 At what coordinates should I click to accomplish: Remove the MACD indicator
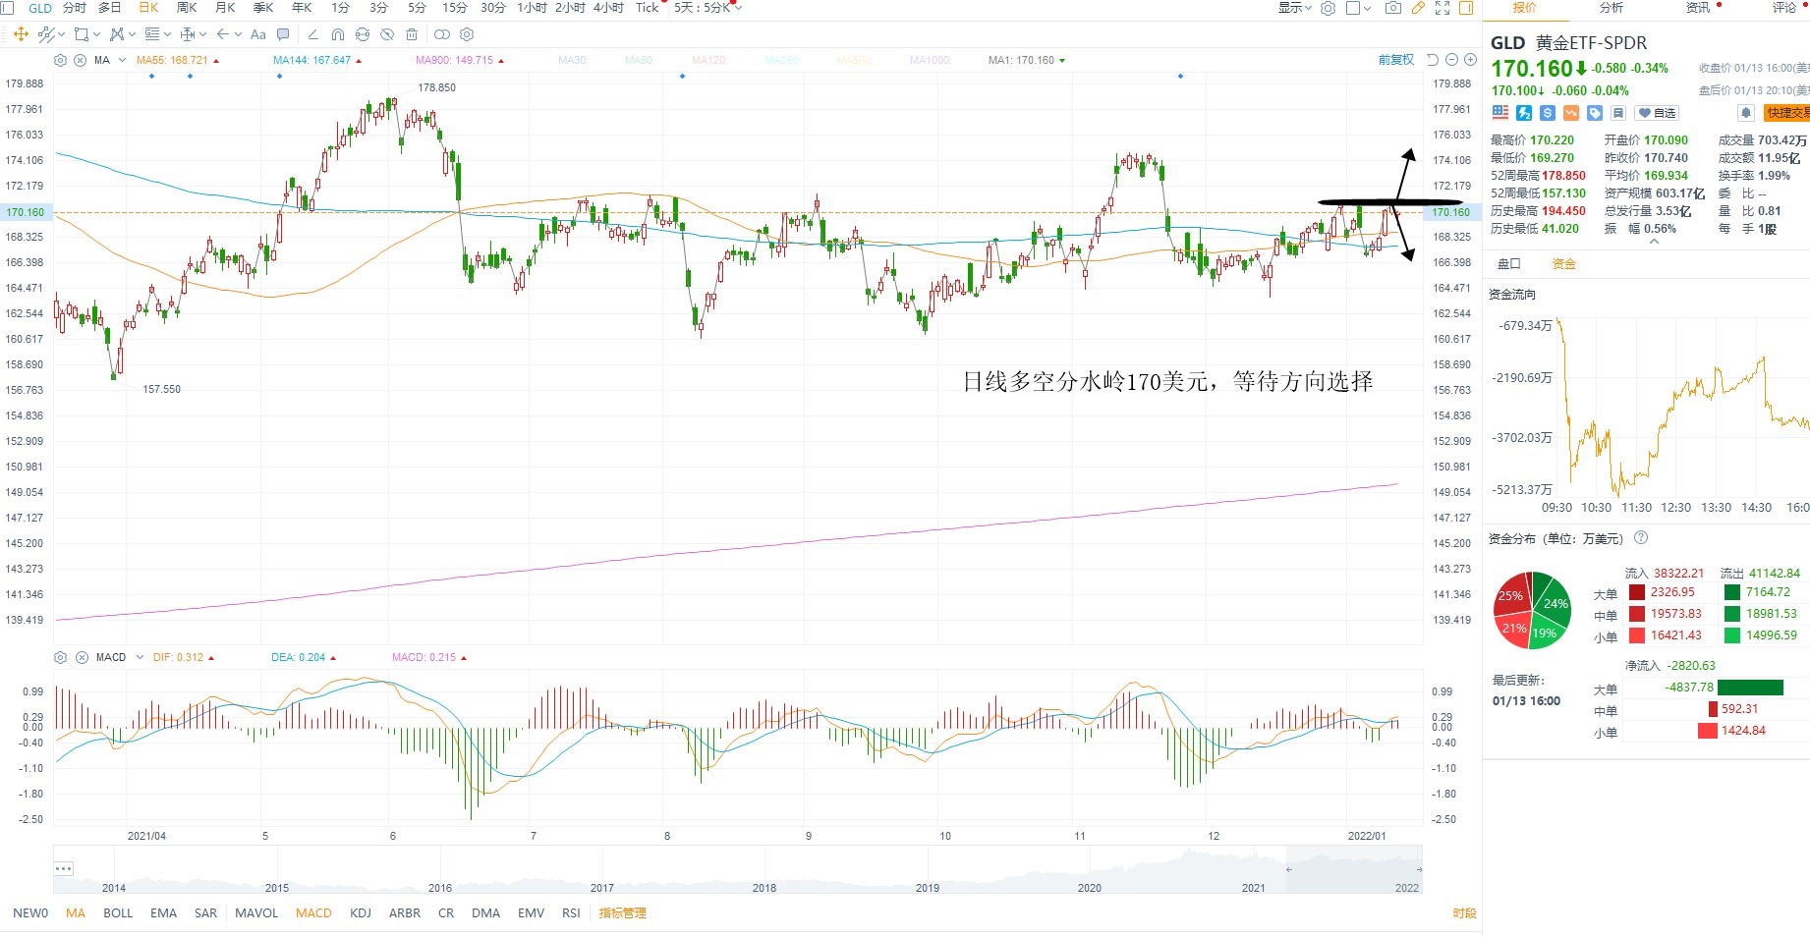coord(83,657)
